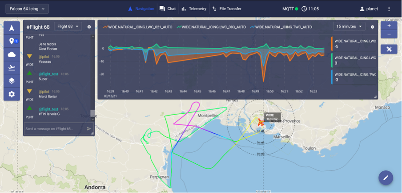Click the Montpellier city label on map
Image resolution: width=402 pixels, height=193 pixels.
tap(208, 116)
